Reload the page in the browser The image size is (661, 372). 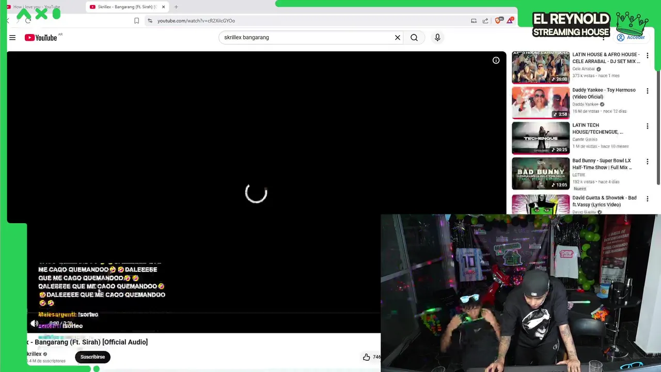(28, 21)
